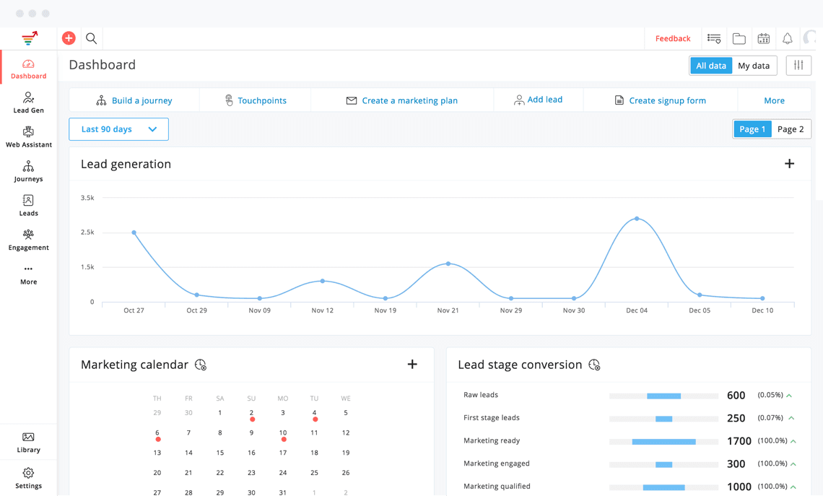Open Web Assistant from sidebar
The image size is (823, 496).
click(28, 136)
